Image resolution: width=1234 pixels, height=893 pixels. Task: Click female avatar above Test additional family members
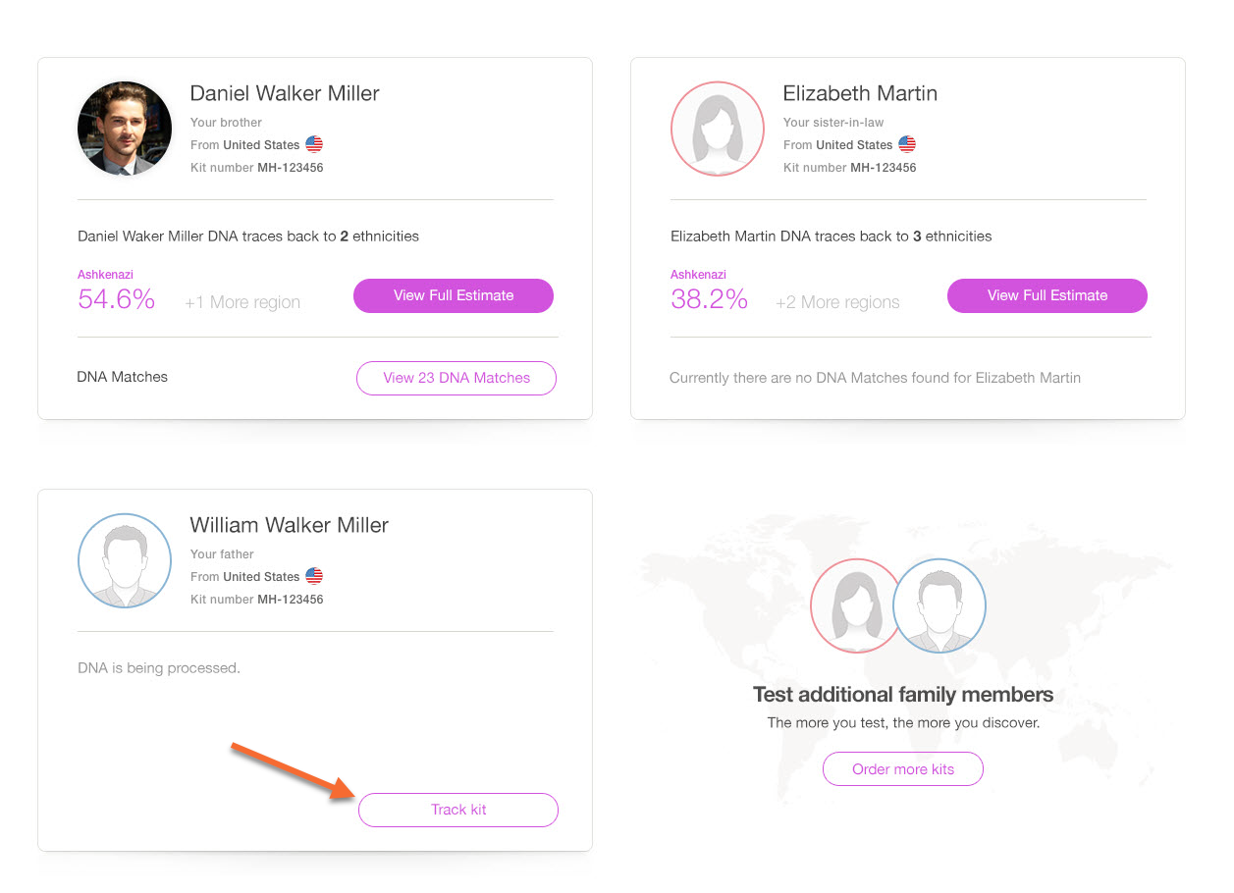click(852, 605)
